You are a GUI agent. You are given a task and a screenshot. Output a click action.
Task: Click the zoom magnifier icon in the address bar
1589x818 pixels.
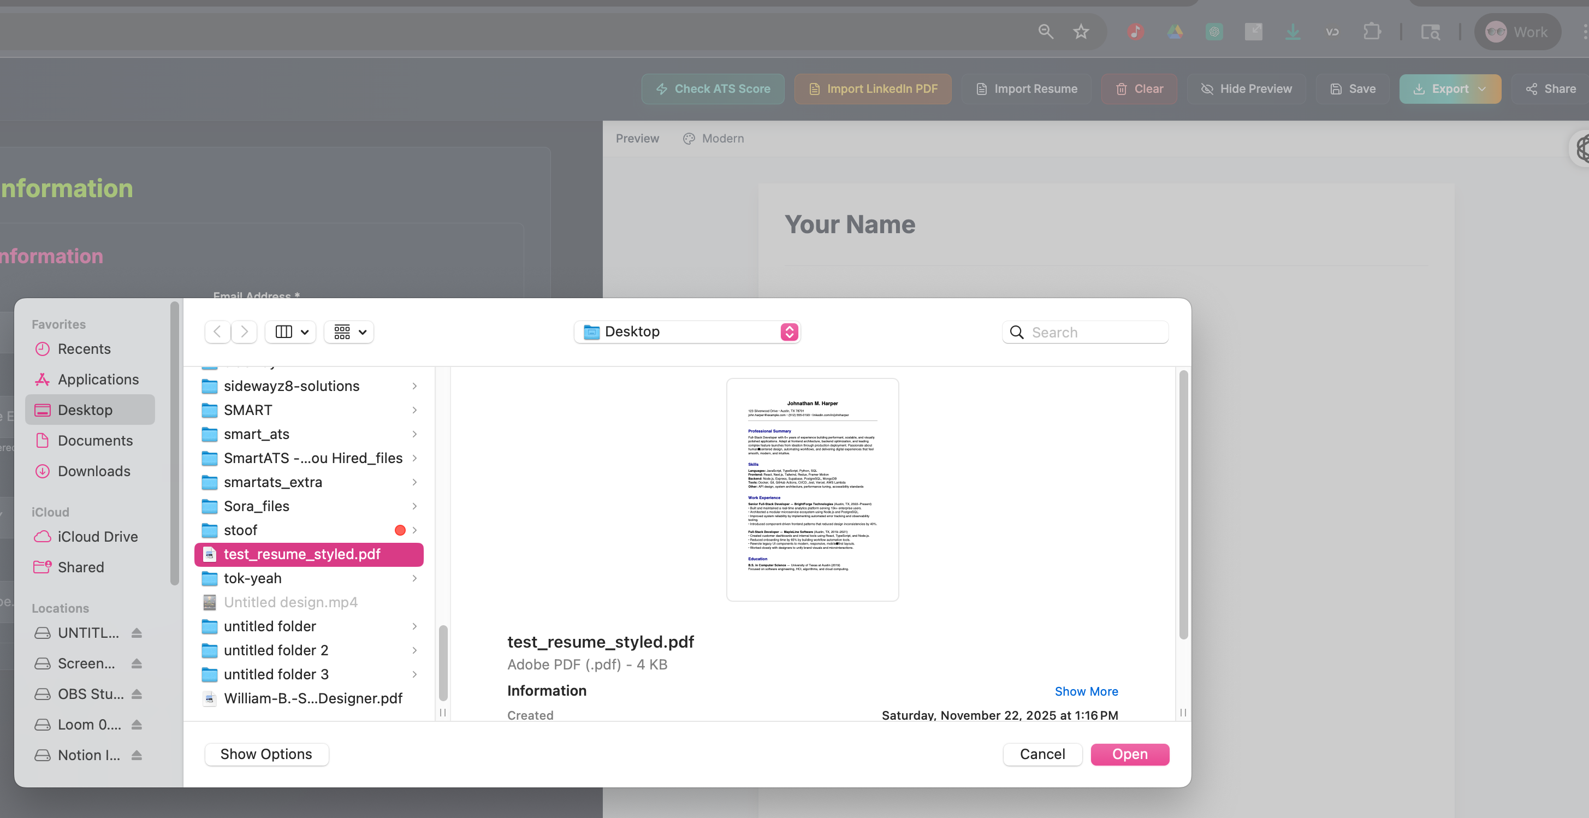pyautogui.click(x=1045, y=32)
